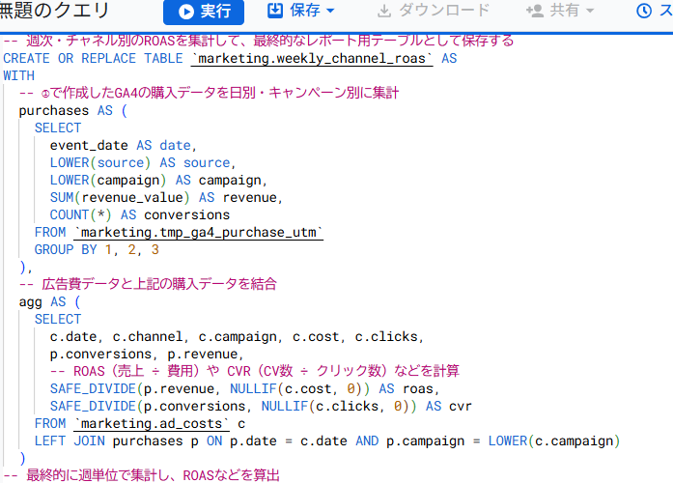Viewport: 673px width, 483px height.
Task: Click the 'c.date, c.channel, c.campaign' line
Action: click(237, 336)
